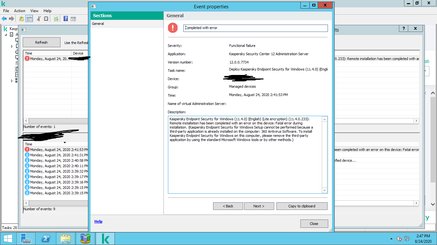Click the Kaspersky root node icon in tree
This screenshot has height=245, width=437.
5,29
